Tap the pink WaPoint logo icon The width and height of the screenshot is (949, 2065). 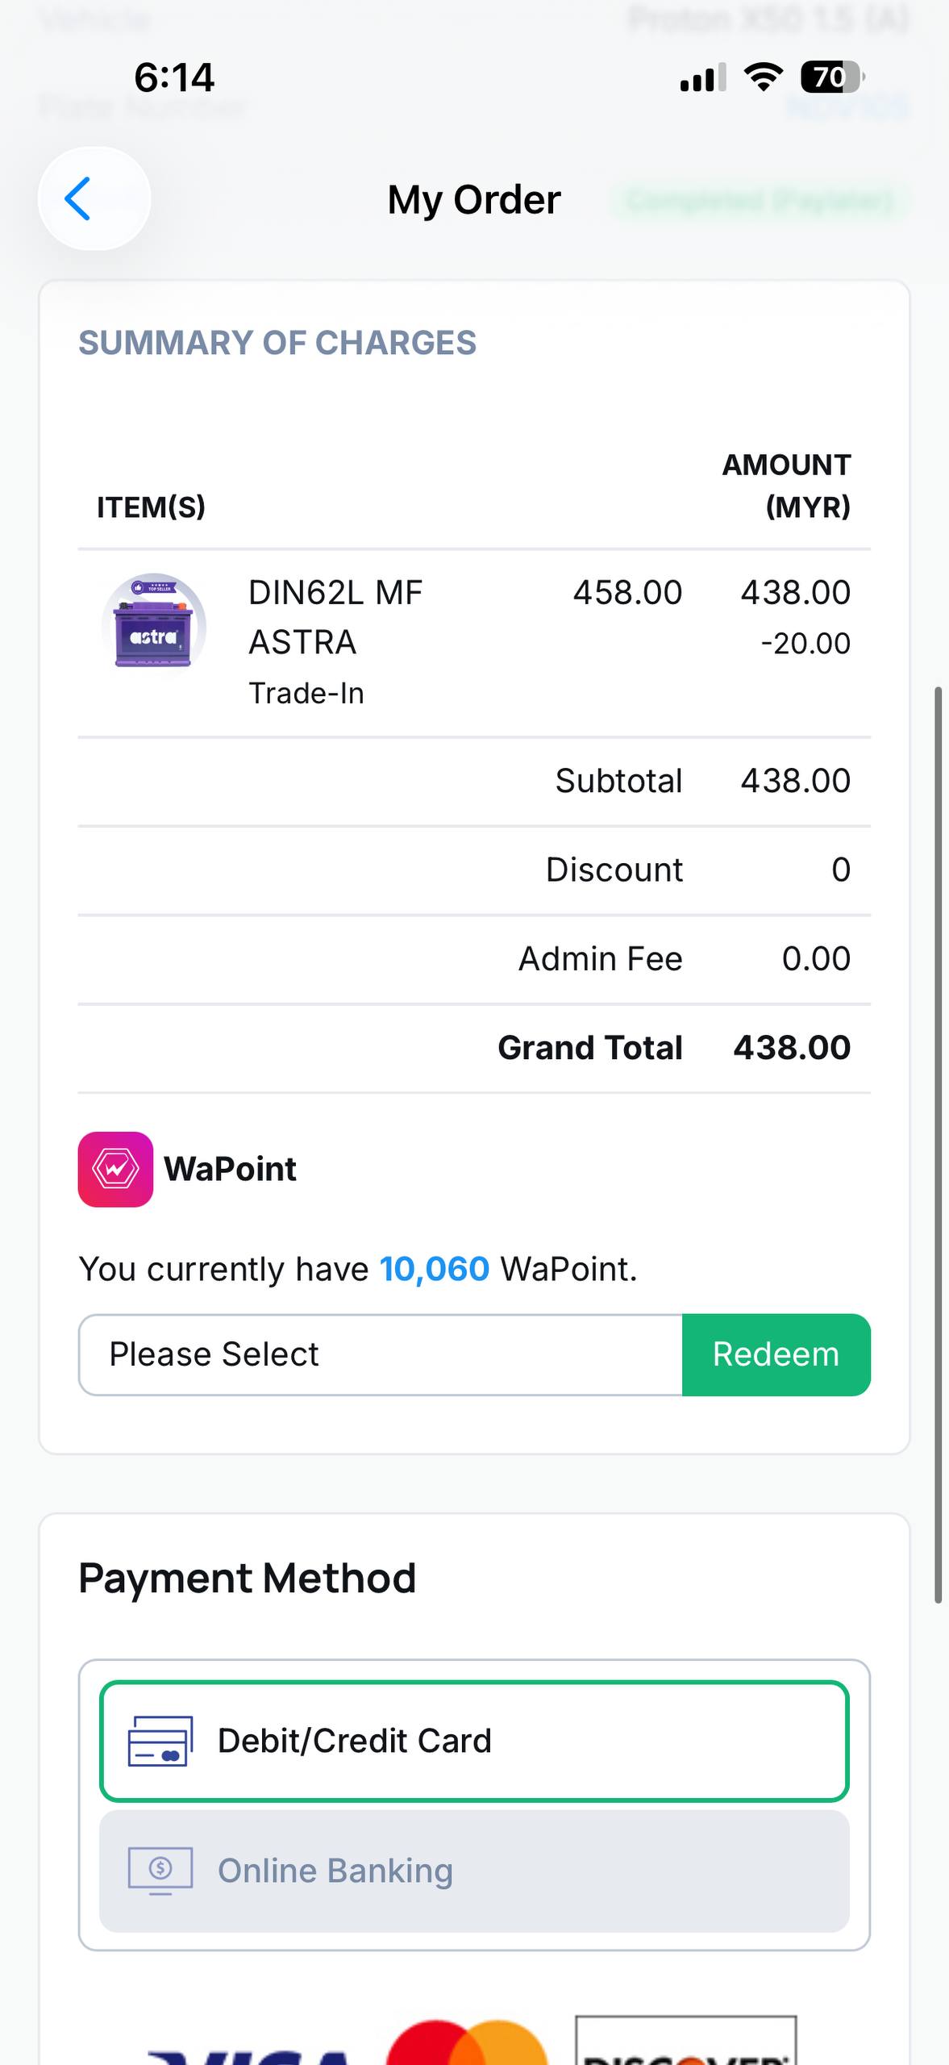pyautogui.click(x=115, y=1169)
